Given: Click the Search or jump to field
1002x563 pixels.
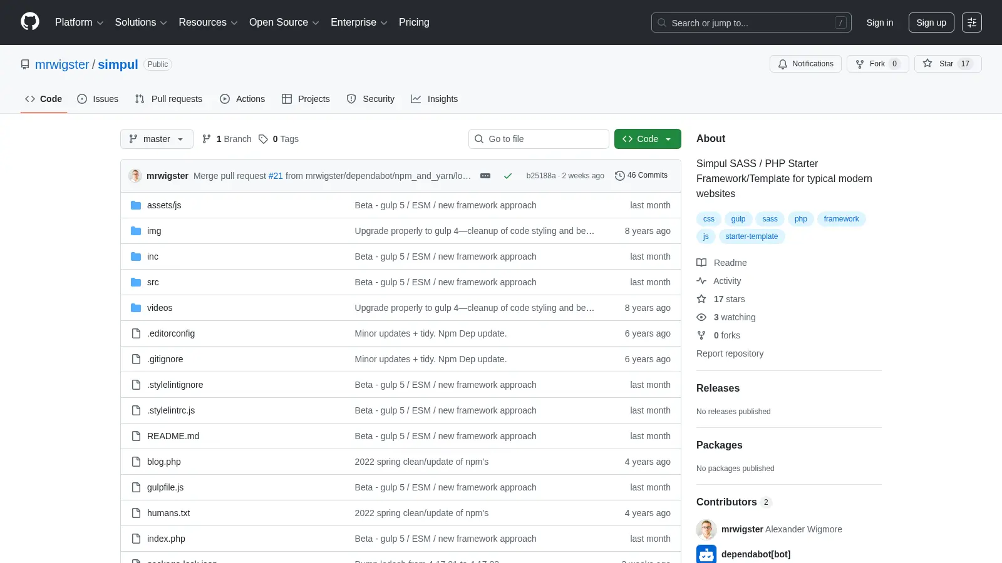Looking at the screenshot, I should 751,23.
